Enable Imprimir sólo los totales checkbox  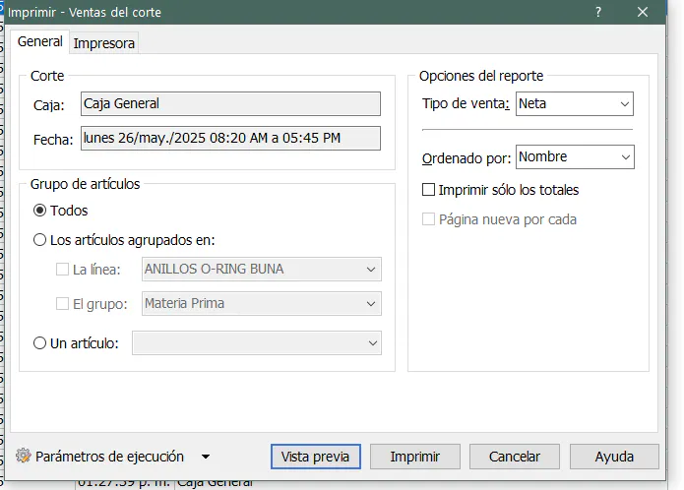click(x=428, y=190)
